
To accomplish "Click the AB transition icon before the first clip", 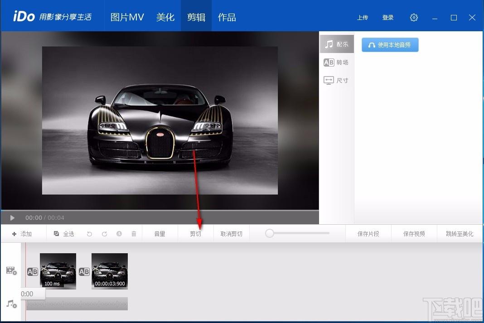I will pos(33,272).
